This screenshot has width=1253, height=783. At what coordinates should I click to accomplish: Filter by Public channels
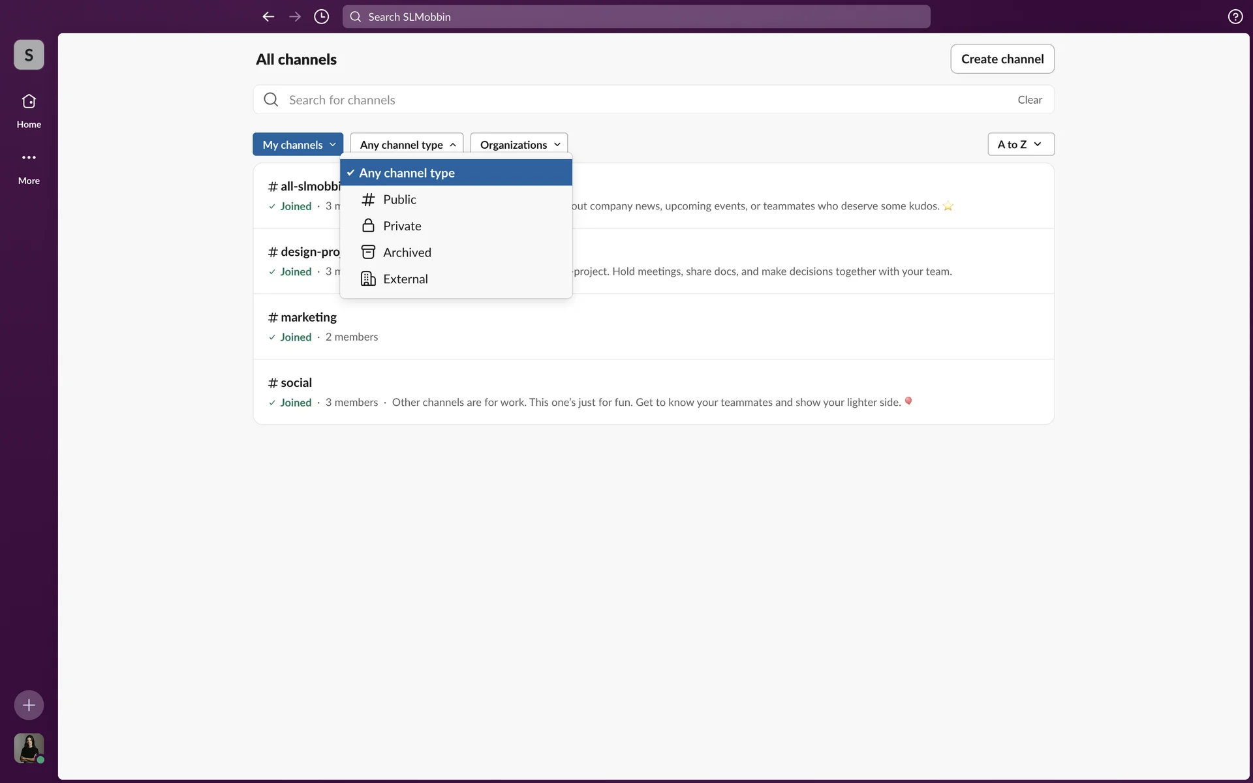click(399, 200)
